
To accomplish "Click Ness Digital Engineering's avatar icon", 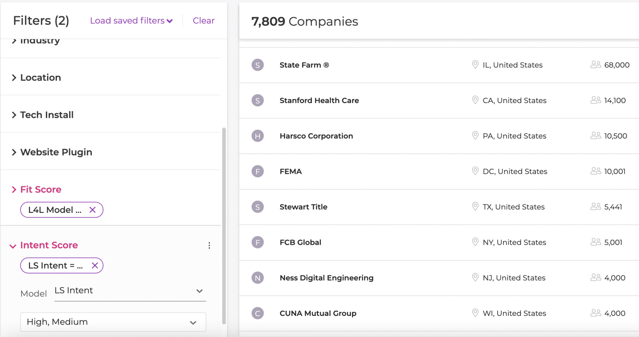I will (x=258, y=278).
